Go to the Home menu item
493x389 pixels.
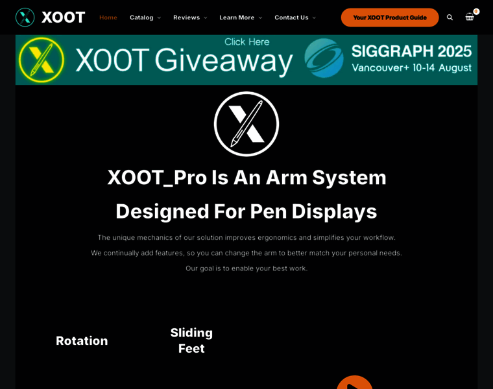pyautogui.click(x=108, y=18)
